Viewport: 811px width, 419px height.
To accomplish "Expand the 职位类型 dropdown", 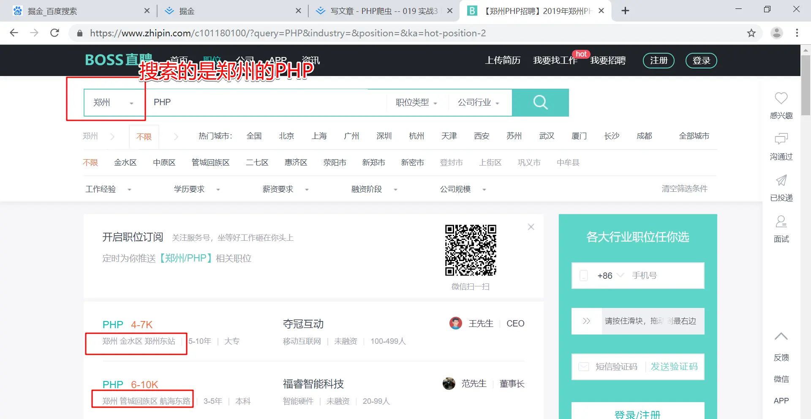I will coord(416,103).
